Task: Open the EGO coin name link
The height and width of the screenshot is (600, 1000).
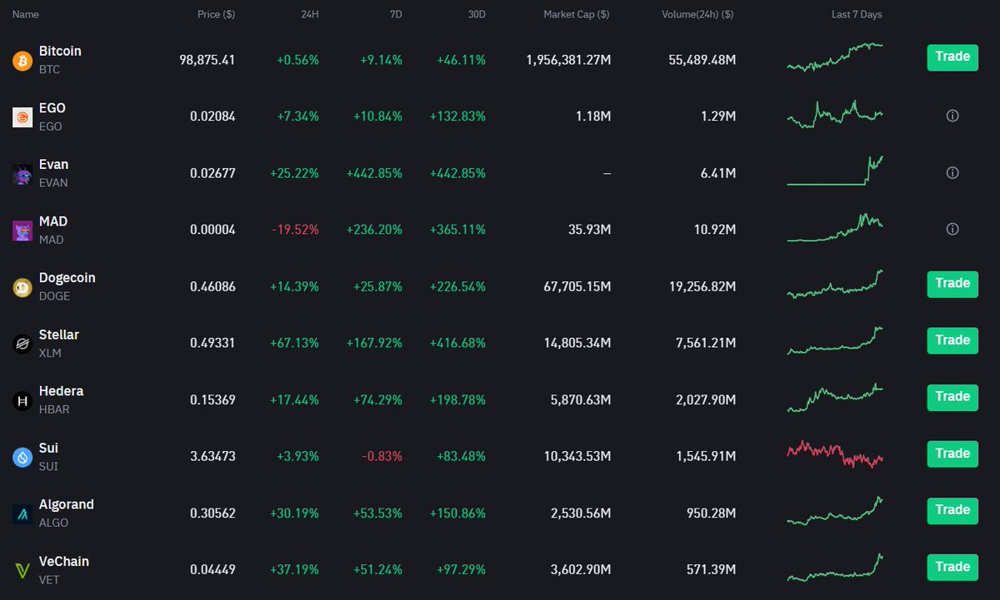Action: 52,108
